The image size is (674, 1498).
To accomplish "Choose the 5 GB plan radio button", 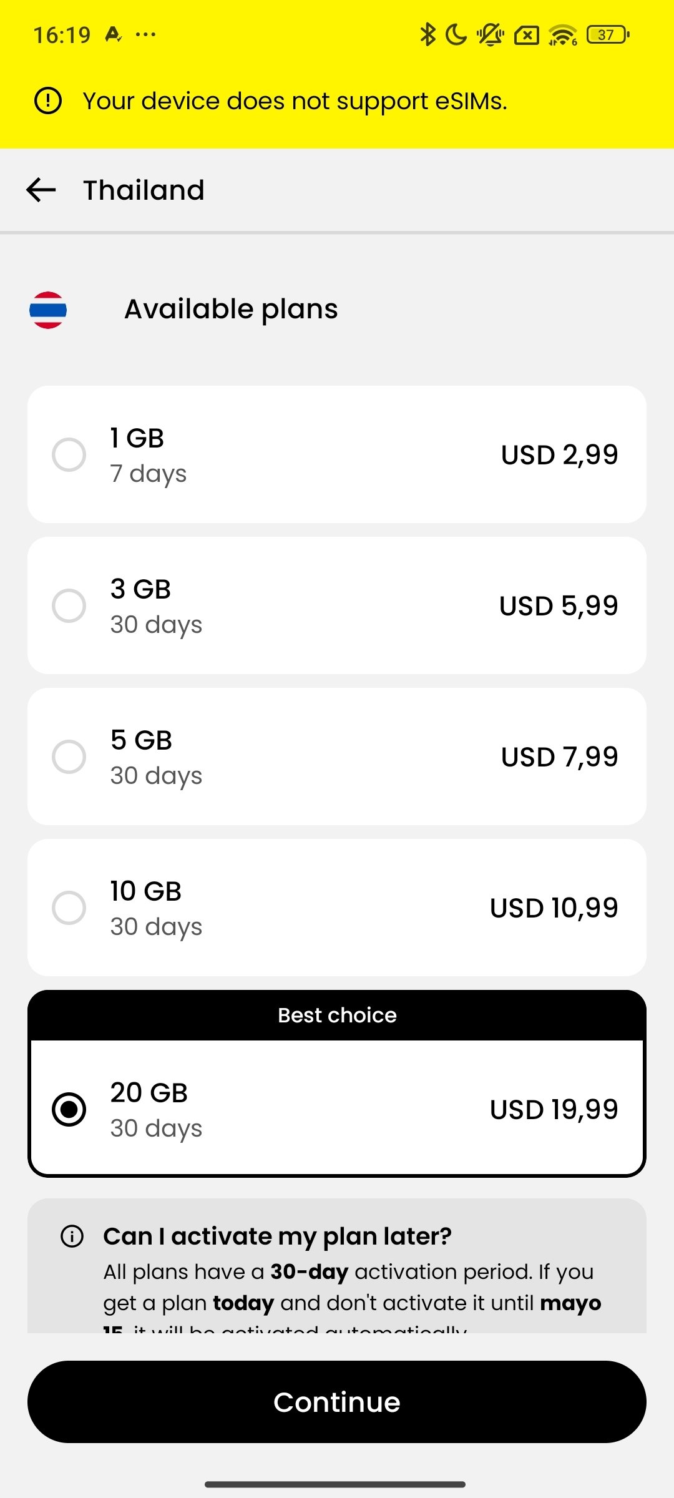I will 69,756.
